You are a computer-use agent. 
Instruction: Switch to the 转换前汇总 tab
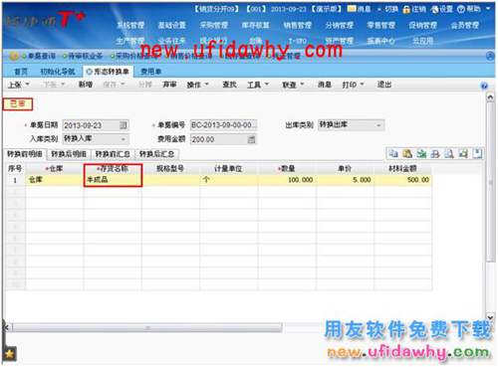coord(113,154)
